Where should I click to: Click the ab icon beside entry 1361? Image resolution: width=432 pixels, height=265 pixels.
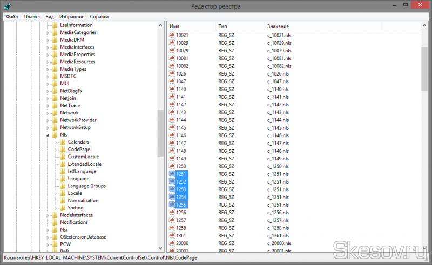172,235
